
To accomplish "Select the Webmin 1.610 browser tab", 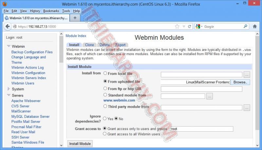I will click(x=36, y=18).
